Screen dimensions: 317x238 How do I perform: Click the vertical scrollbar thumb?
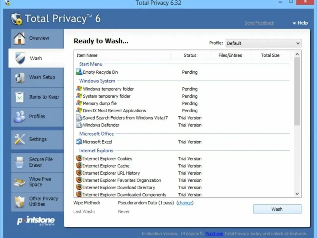click(x=297, y=92)
